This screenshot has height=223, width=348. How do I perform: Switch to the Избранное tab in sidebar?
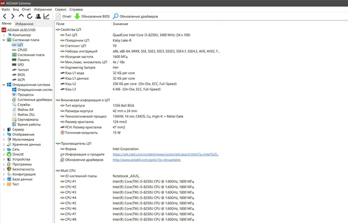pos(24,24)
